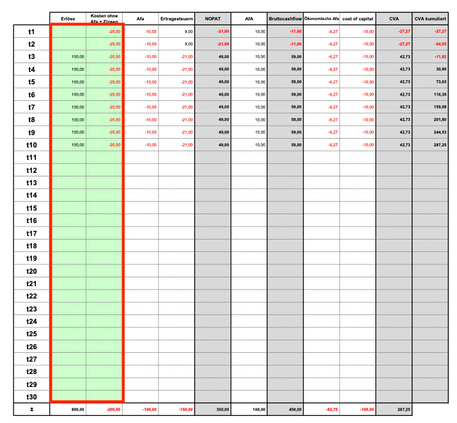Click the Kosten value -20,00 in row t1

(x=114, y=31)
